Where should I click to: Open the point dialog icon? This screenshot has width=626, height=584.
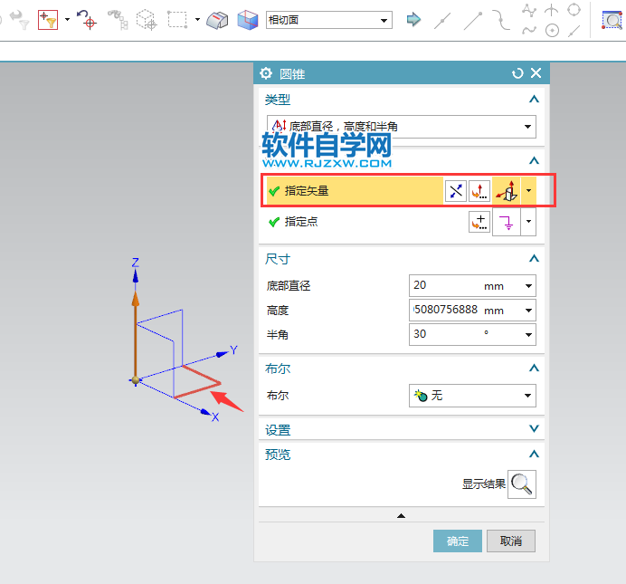pyautogui.click(x=479, y=222)
